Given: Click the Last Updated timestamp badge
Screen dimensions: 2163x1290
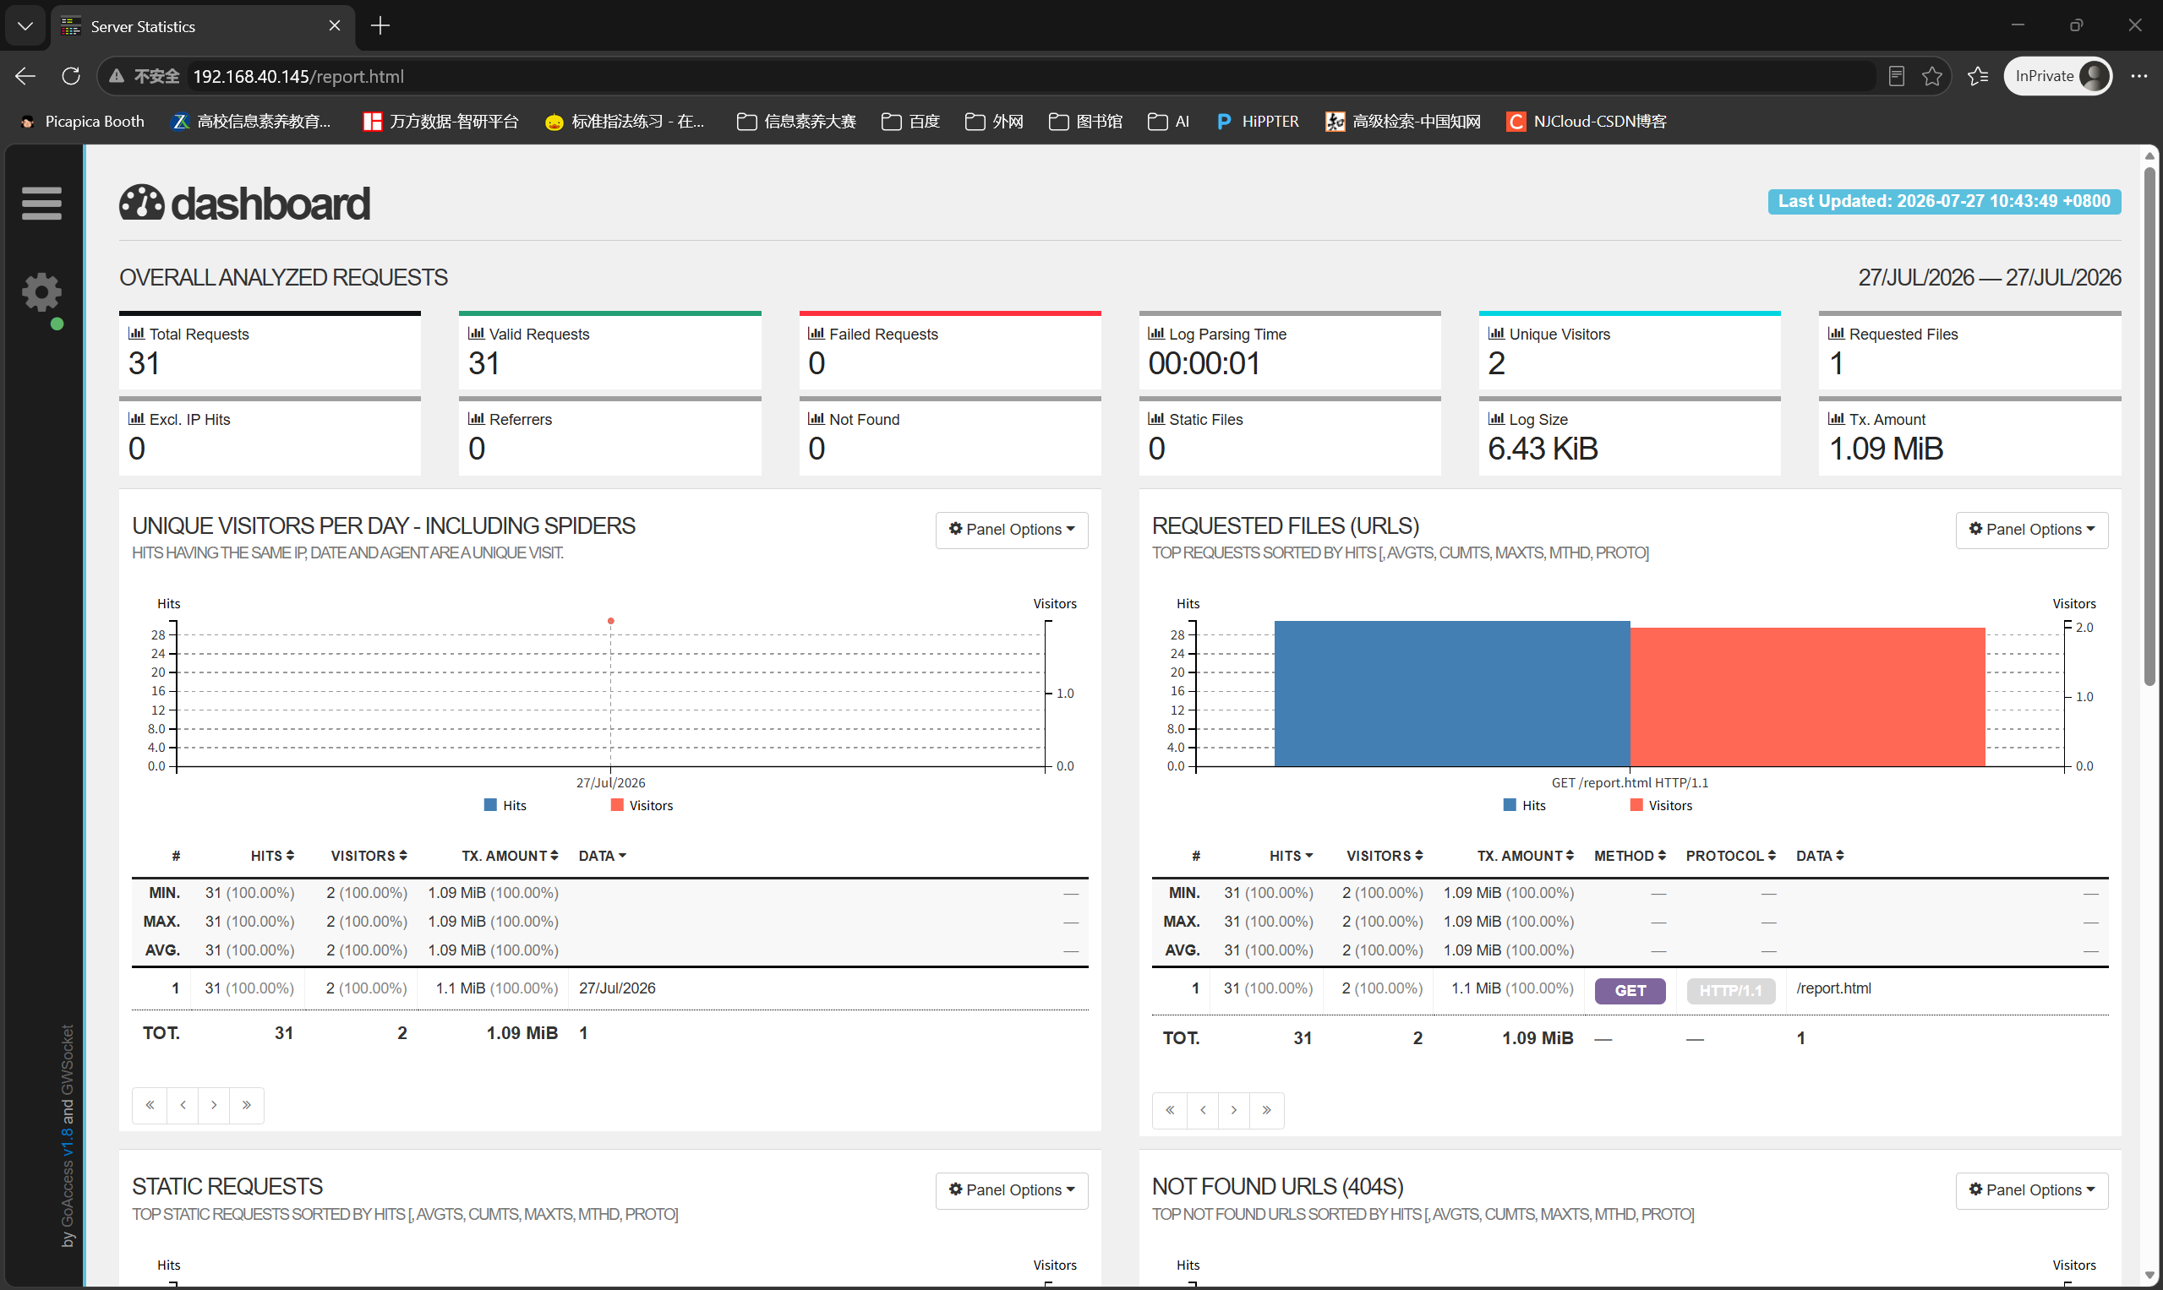Looking at the screenshot, I should tap(1944, 202).
